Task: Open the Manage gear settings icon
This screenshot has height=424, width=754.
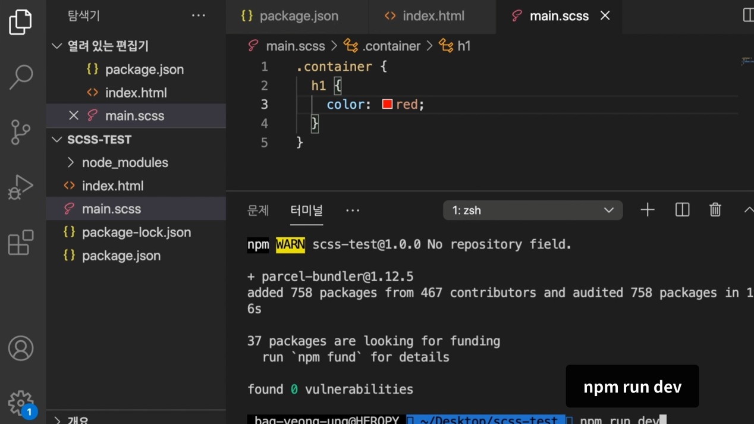Action: (21, 404)
